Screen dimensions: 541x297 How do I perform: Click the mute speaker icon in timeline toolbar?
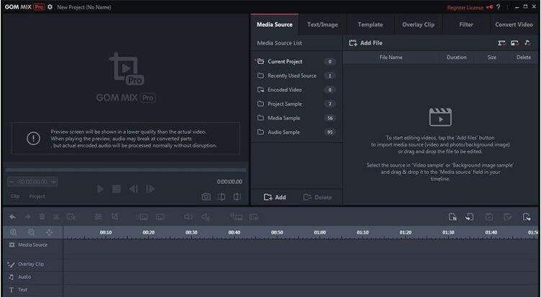206,217
